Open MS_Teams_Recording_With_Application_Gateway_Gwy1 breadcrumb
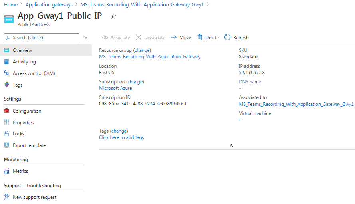Image resolution: width=355 pixels, height=204 pixels. (142, 4)
